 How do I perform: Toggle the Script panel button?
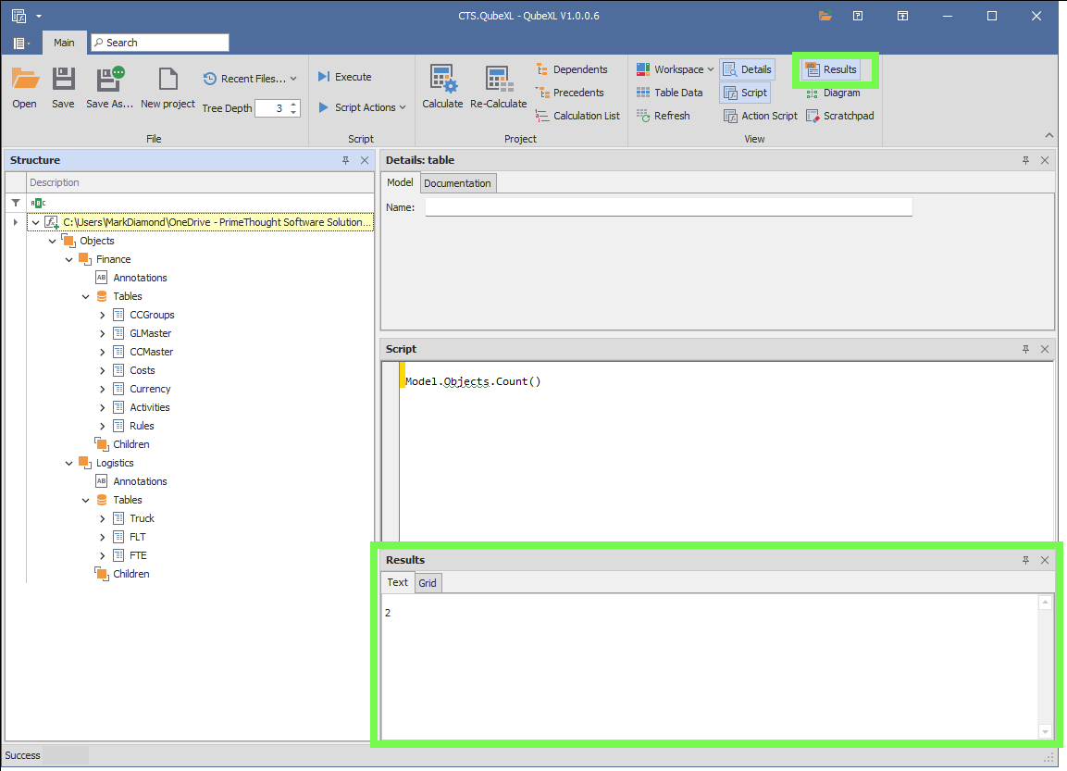coord(745,93)
